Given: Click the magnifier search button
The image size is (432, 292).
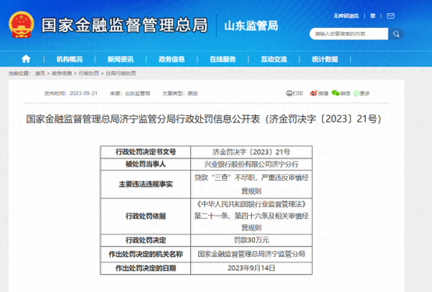Looking at the screenshot, I should click(396, 33).
